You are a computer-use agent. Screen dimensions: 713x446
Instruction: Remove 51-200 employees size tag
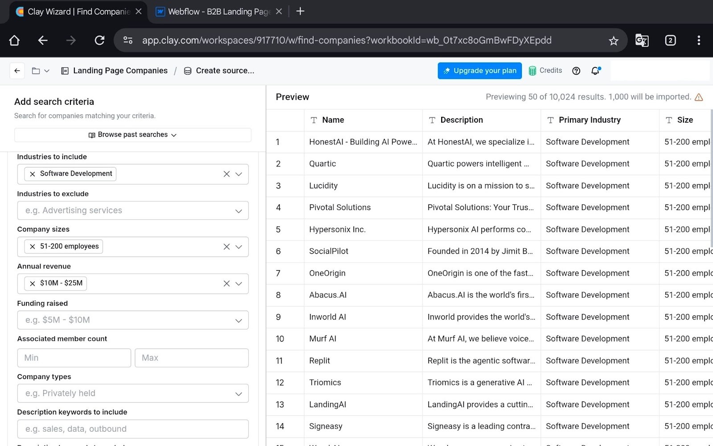tap(33, 247)
